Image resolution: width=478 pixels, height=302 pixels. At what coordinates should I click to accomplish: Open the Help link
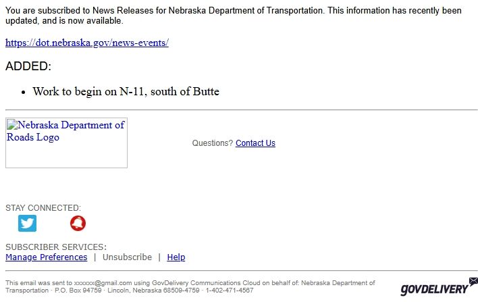point(176,257)
